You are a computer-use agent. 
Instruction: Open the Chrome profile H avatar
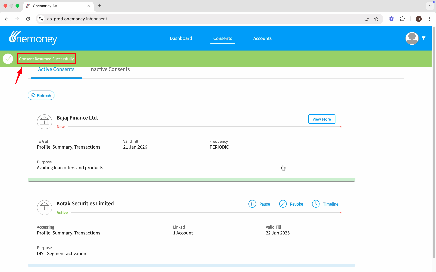click(x=419, y=19)
